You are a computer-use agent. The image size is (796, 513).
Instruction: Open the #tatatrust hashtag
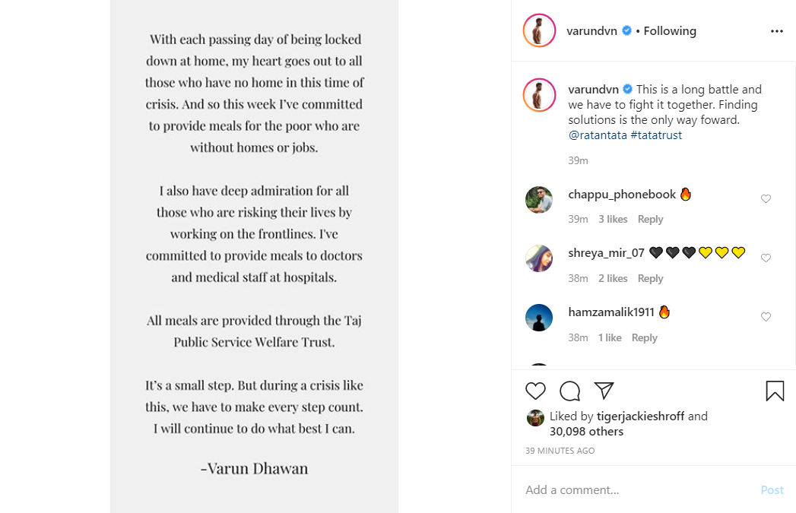pyautogui.click(x=656, y=135)
